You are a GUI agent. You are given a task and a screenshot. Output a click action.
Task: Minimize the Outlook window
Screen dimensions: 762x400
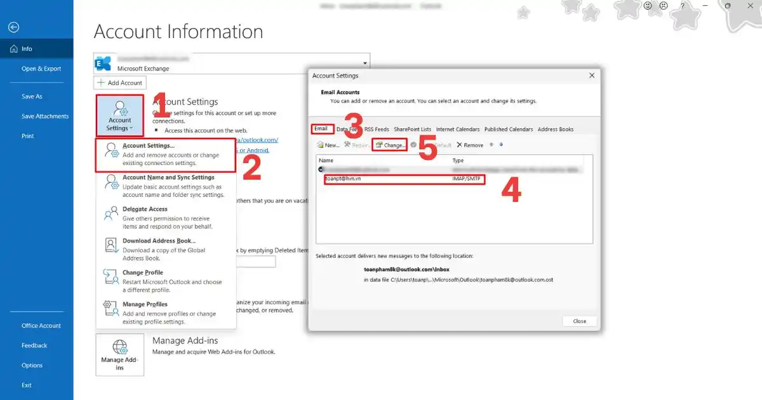pos(705,6)
